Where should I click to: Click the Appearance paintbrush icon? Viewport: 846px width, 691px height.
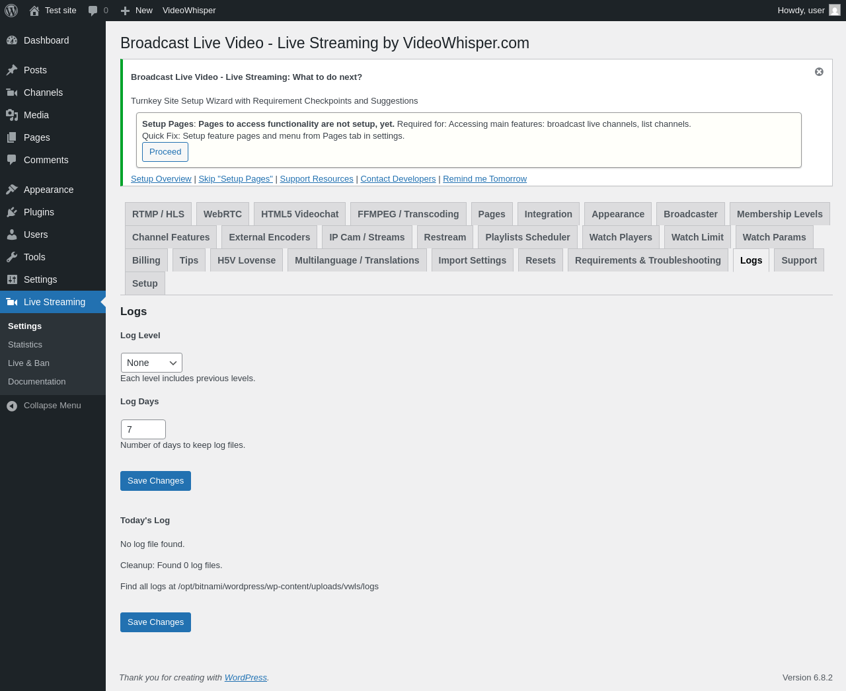pos(12,190)
